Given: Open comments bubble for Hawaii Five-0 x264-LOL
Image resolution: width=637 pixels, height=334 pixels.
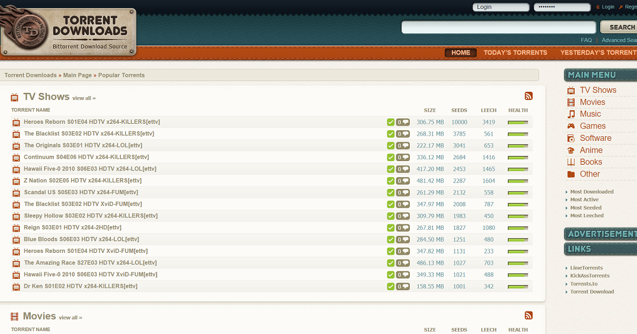Looking at the screenshot, I should [x=403, y=169].
